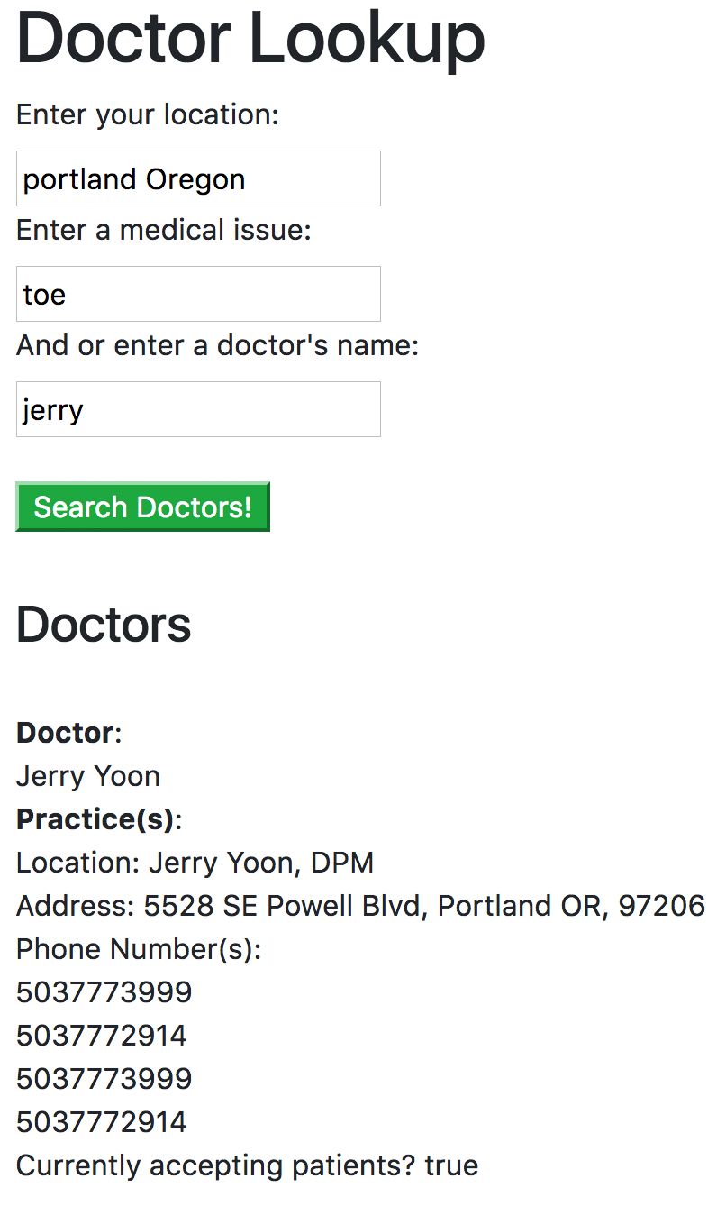Click the doctor name field containing 'jerry'

point(198,409)
